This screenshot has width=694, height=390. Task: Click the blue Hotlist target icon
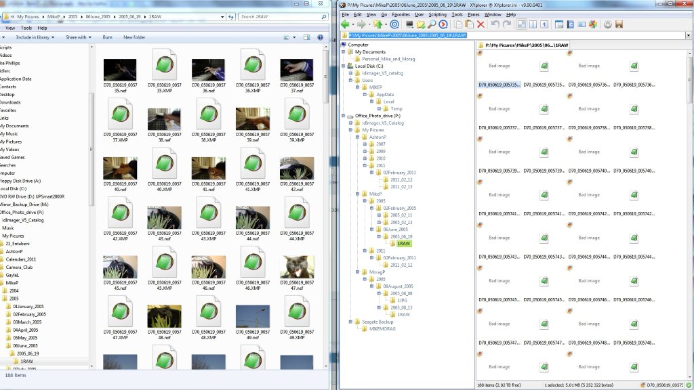pyautogui.click(x=394, y=24)
